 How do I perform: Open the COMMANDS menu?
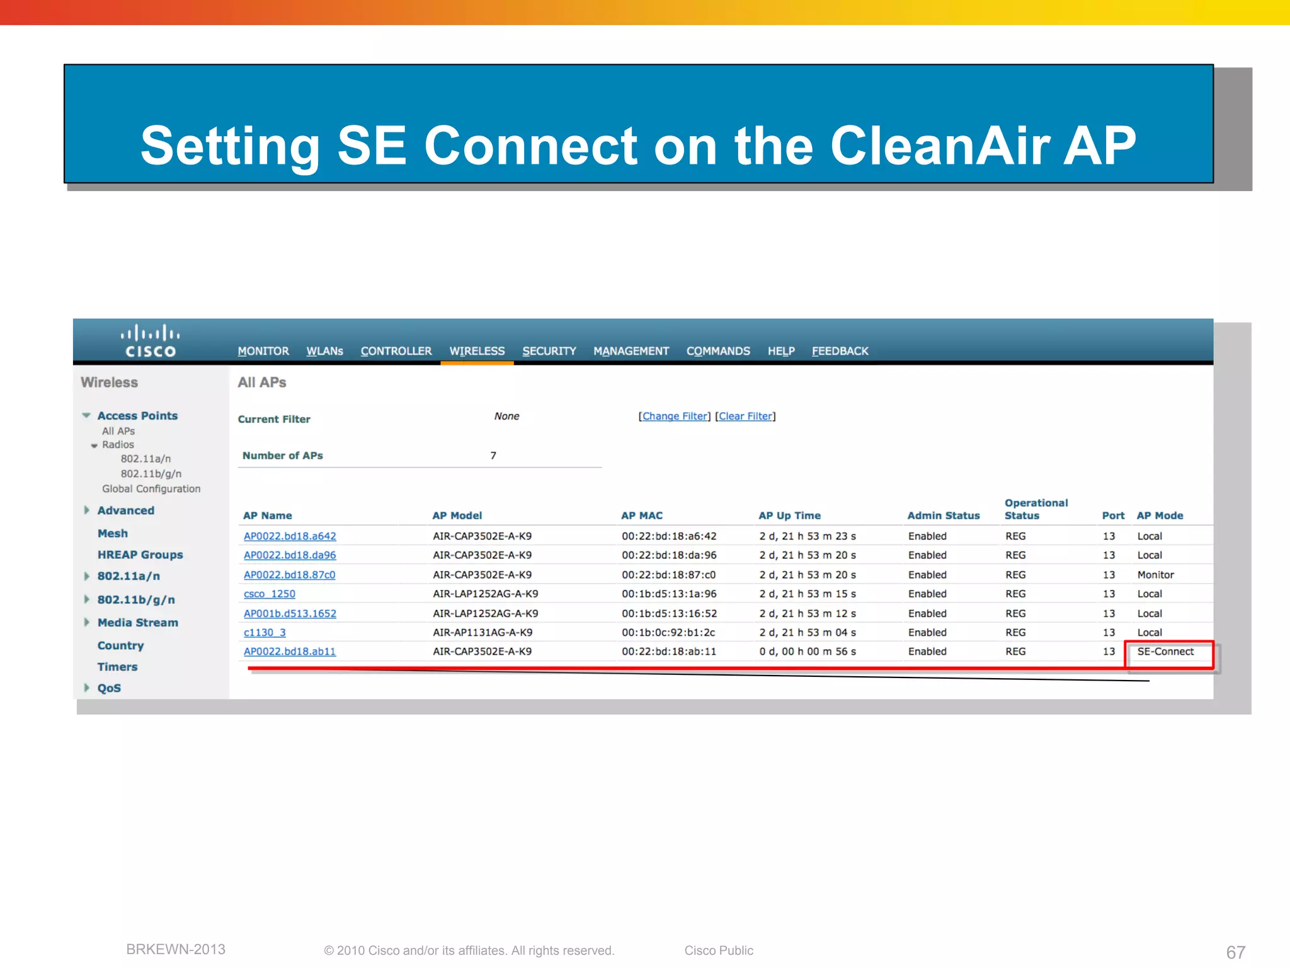(x=718, y=351)
